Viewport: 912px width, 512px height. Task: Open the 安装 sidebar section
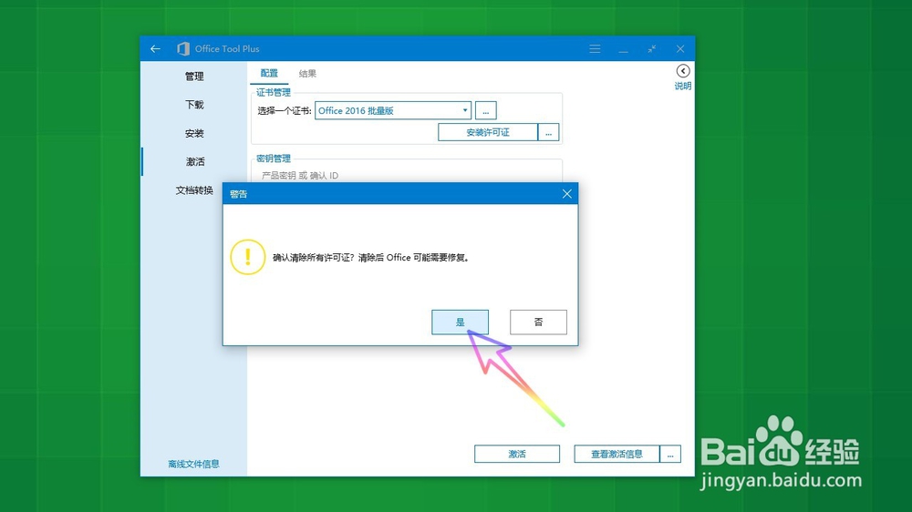tap(194, 133)
